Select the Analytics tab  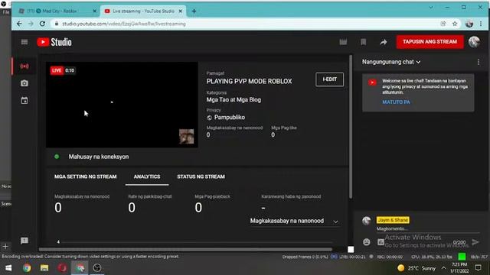tap(147, 176)
